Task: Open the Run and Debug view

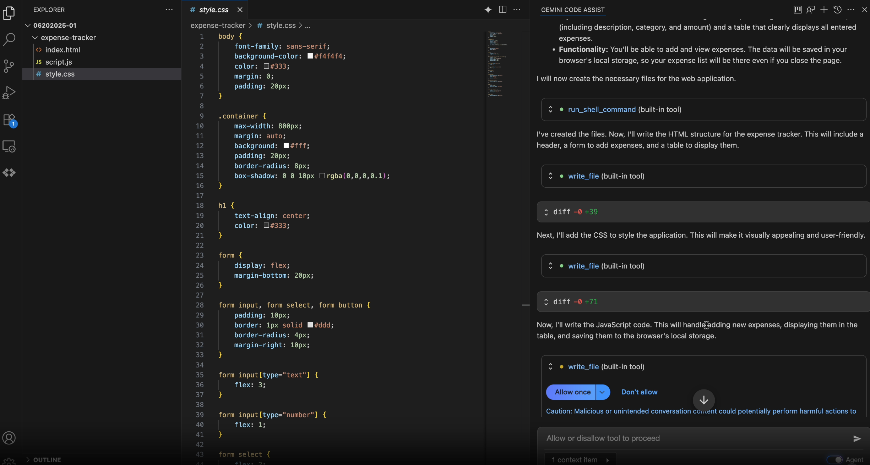Action: tap(9, 92)
